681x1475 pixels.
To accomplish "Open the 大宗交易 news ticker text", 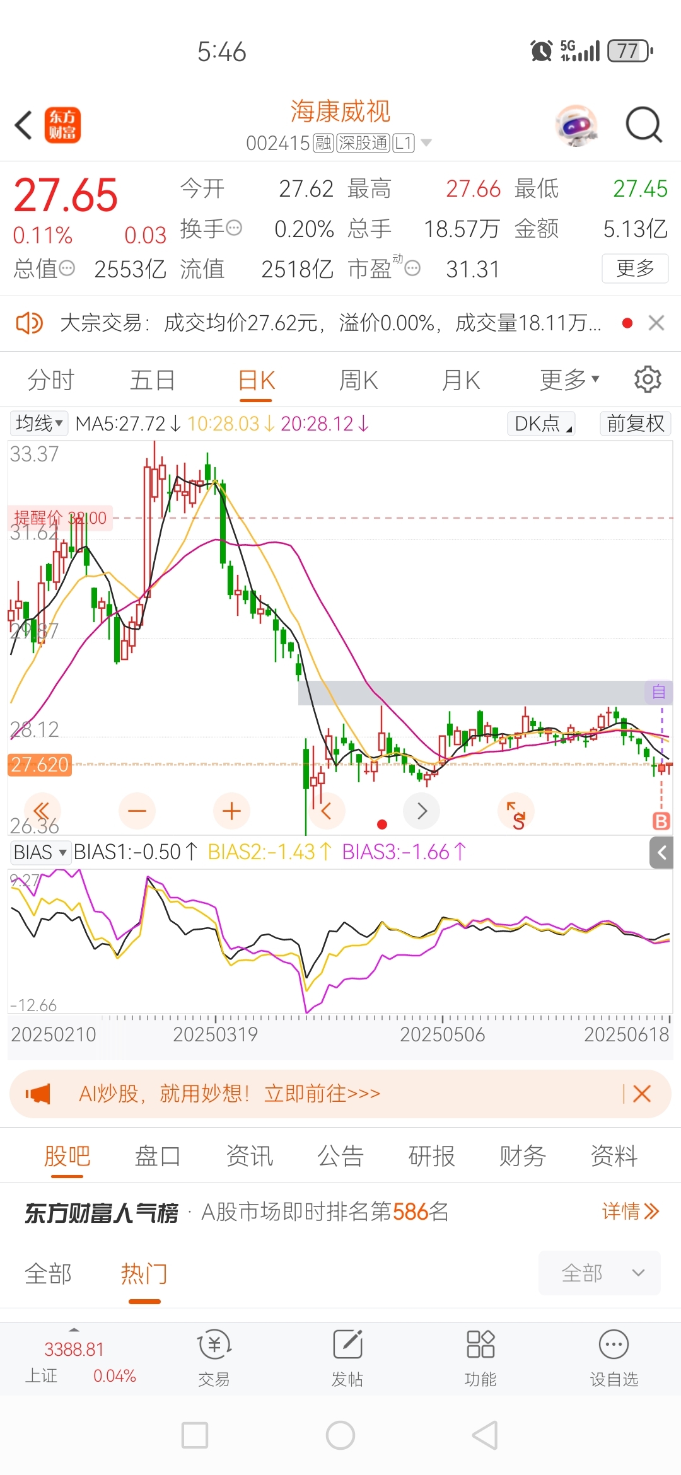I will 330,323.
